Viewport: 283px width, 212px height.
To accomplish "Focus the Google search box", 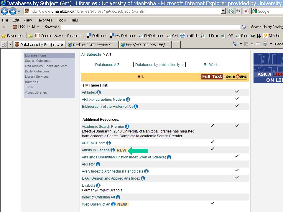I will pyautogui.click(x=267, y=11).
